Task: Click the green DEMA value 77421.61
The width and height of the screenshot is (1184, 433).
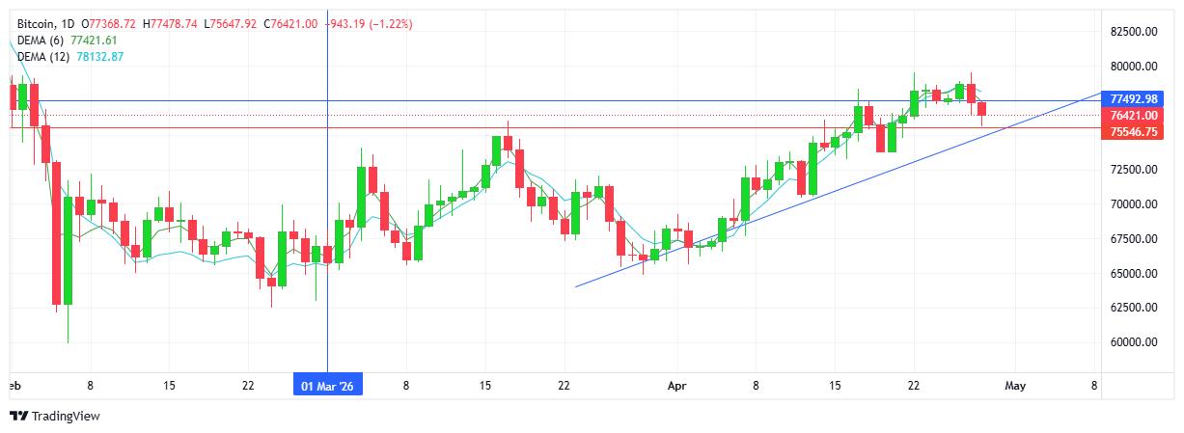Action: pos(94,41)
